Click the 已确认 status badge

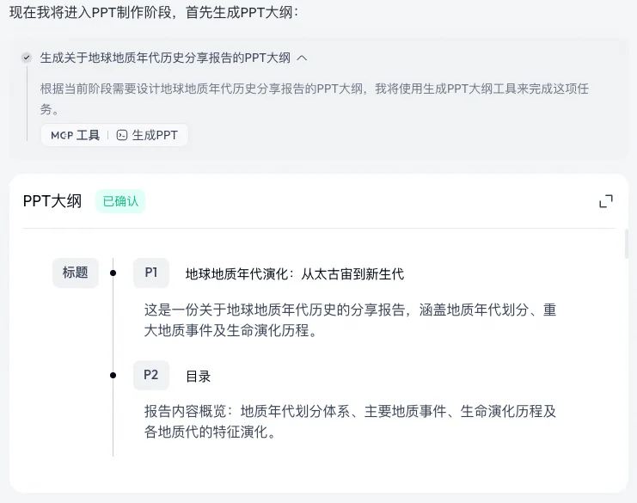[x=120, y=201]
